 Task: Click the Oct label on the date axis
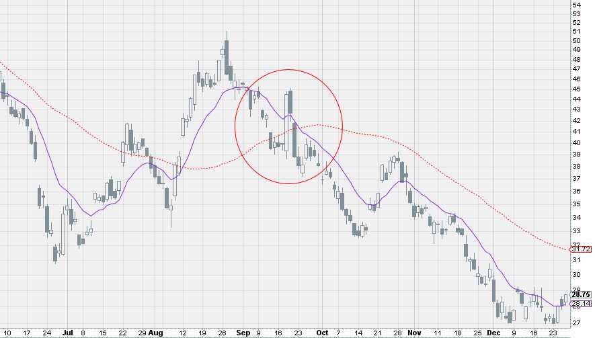[323, 332]
